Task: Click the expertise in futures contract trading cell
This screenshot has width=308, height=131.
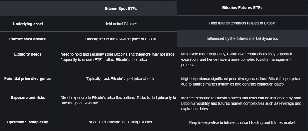Action: click(x=242, y=123)
